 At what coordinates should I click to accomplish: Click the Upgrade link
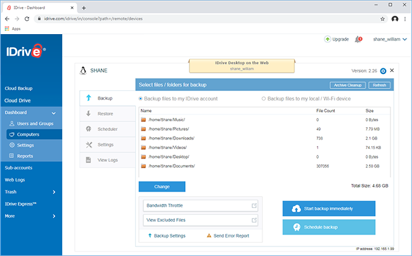340,39
